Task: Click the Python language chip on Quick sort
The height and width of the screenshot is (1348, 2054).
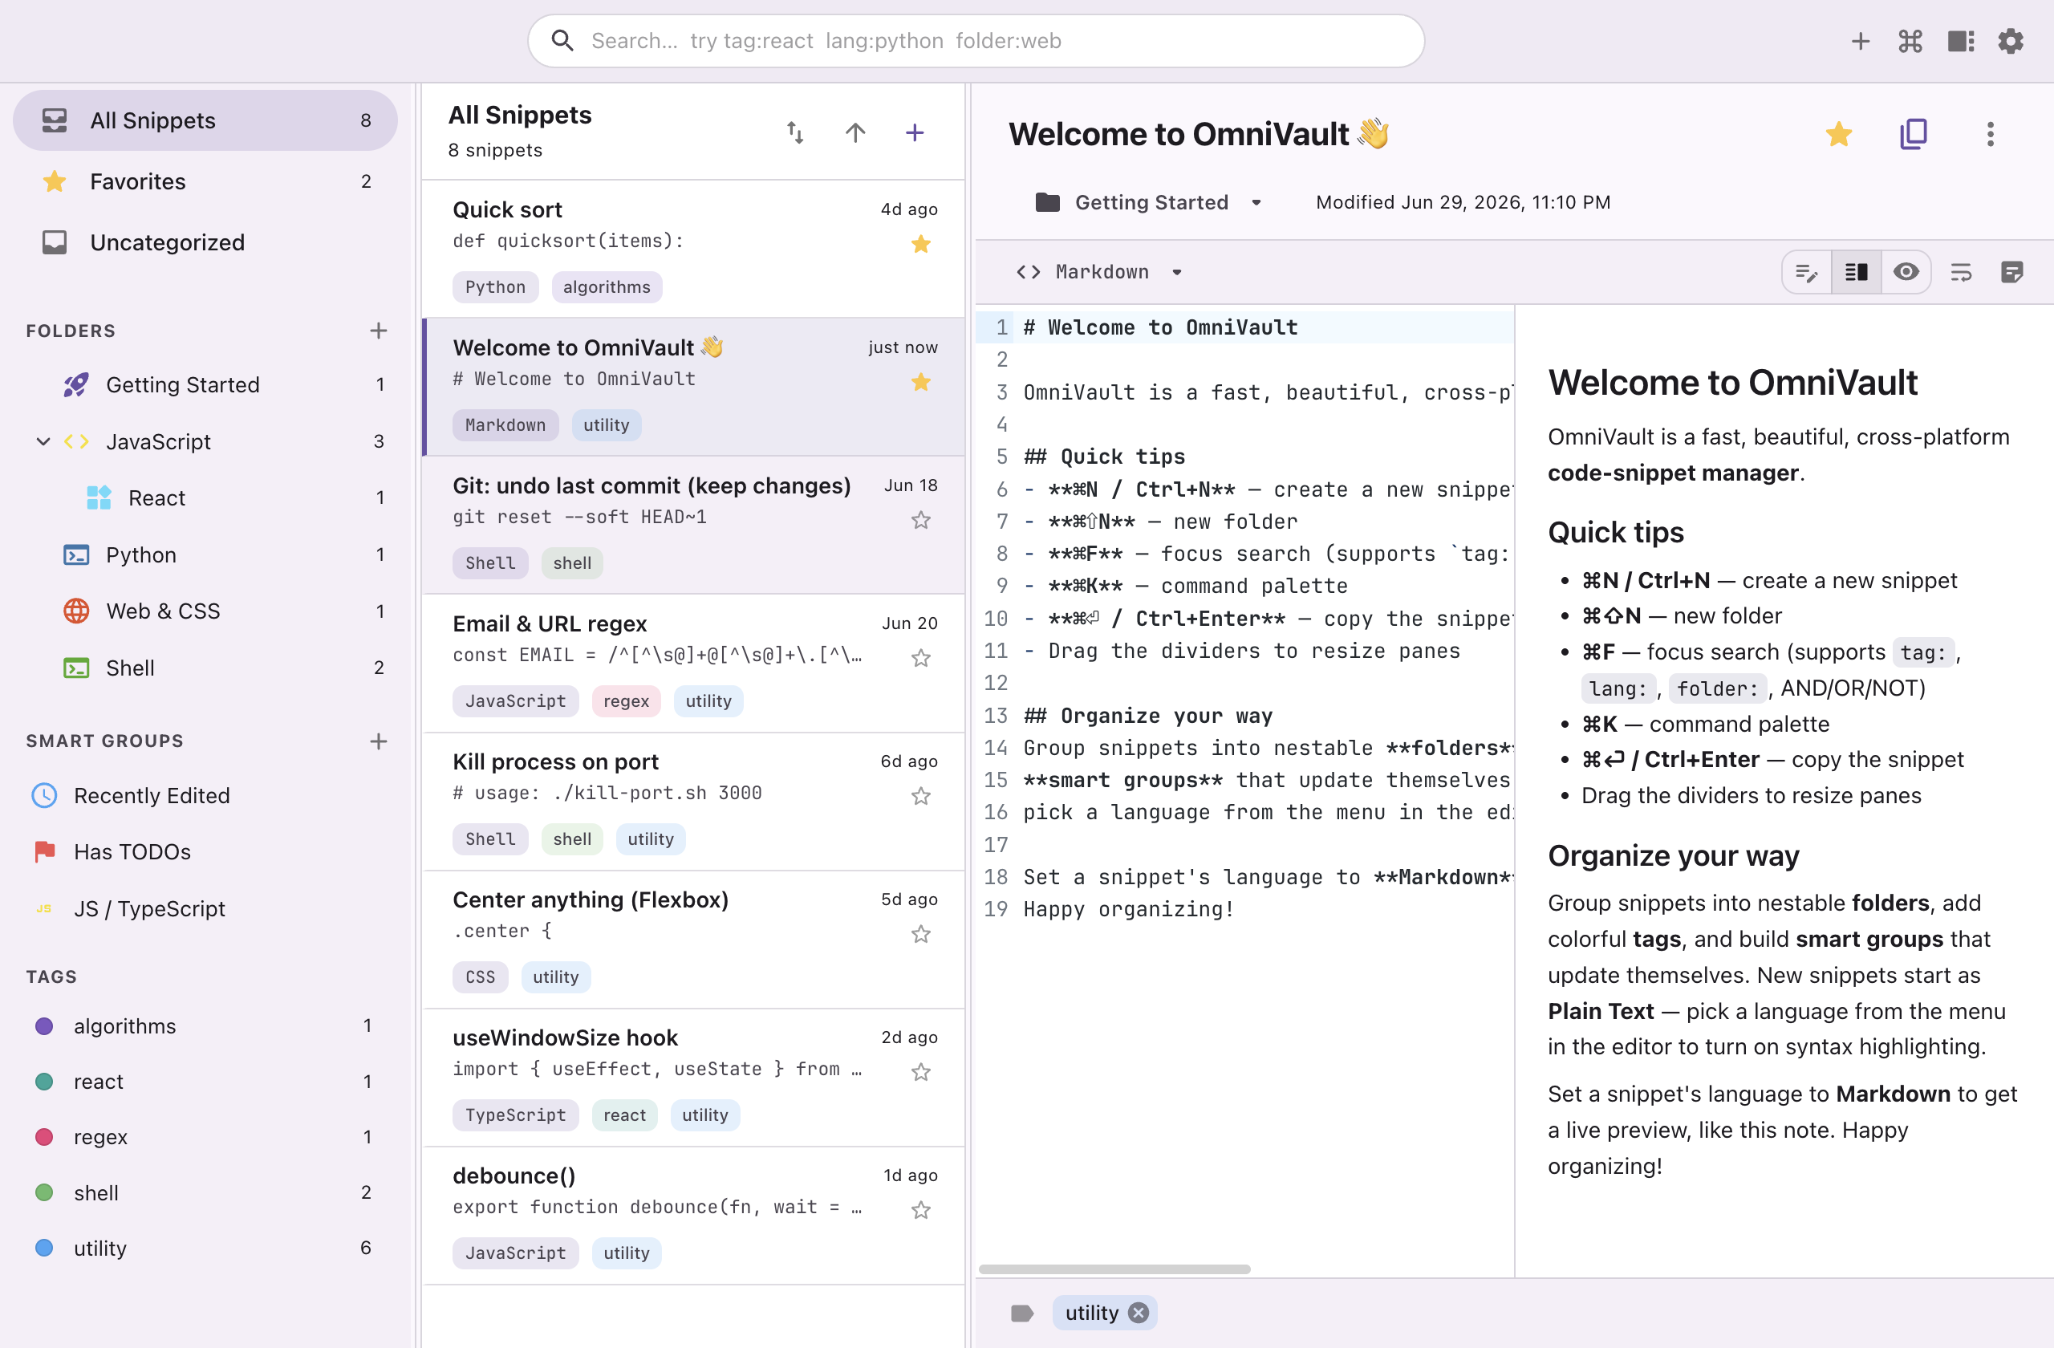Action: tap(494, 287)
